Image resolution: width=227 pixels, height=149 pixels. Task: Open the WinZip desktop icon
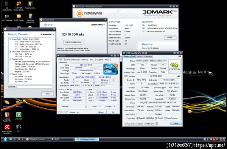[x=19, y=104]
